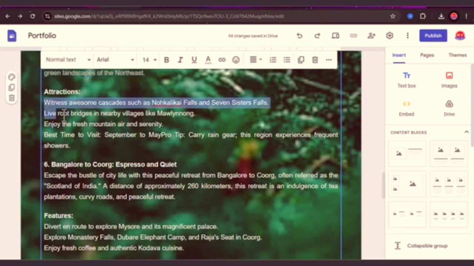Share with others icon
The width and height of the screenshot is (474, 266).
click(x=371, y=36)
